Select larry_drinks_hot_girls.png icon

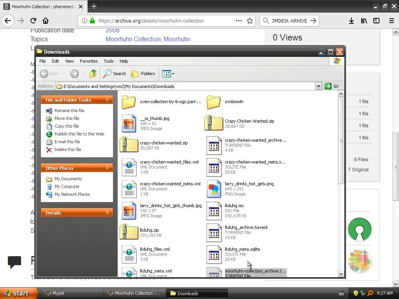click(x=214, y=189)
